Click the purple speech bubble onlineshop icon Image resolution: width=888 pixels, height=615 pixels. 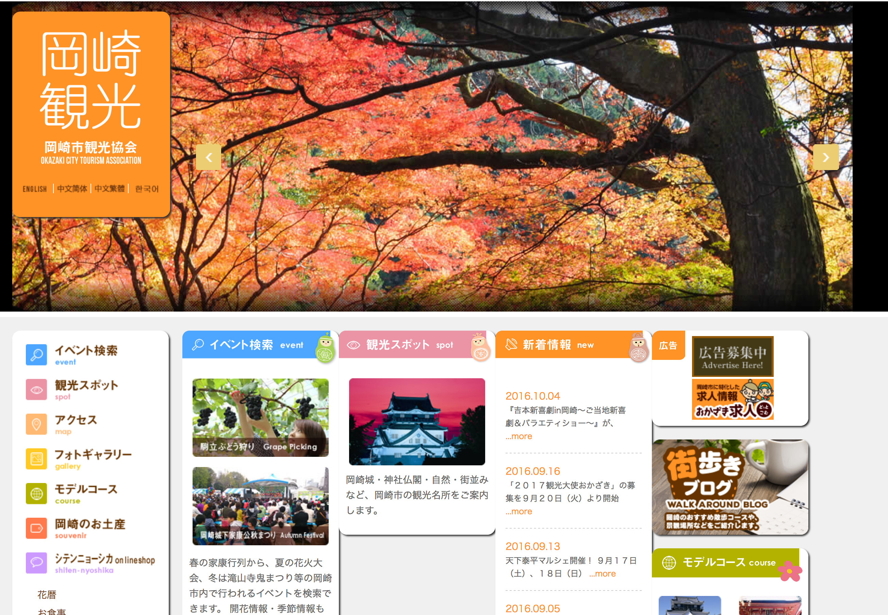(36, 563)
